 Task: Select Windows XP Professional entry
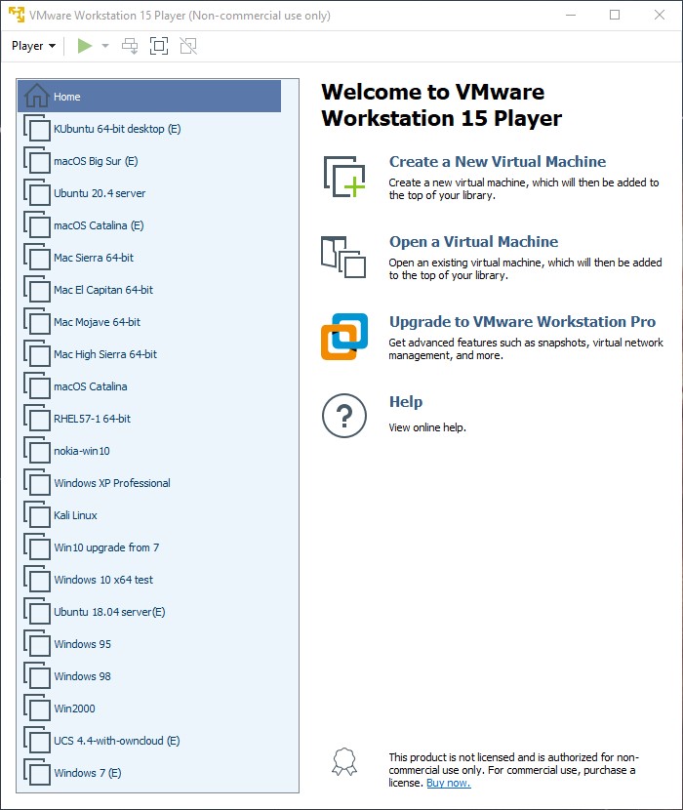click(x=149, y=483)
